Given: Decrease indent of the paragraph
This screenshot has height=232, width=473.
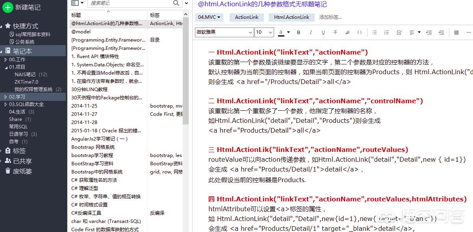Looking at the screenshot, I should (x=429, y=33).
